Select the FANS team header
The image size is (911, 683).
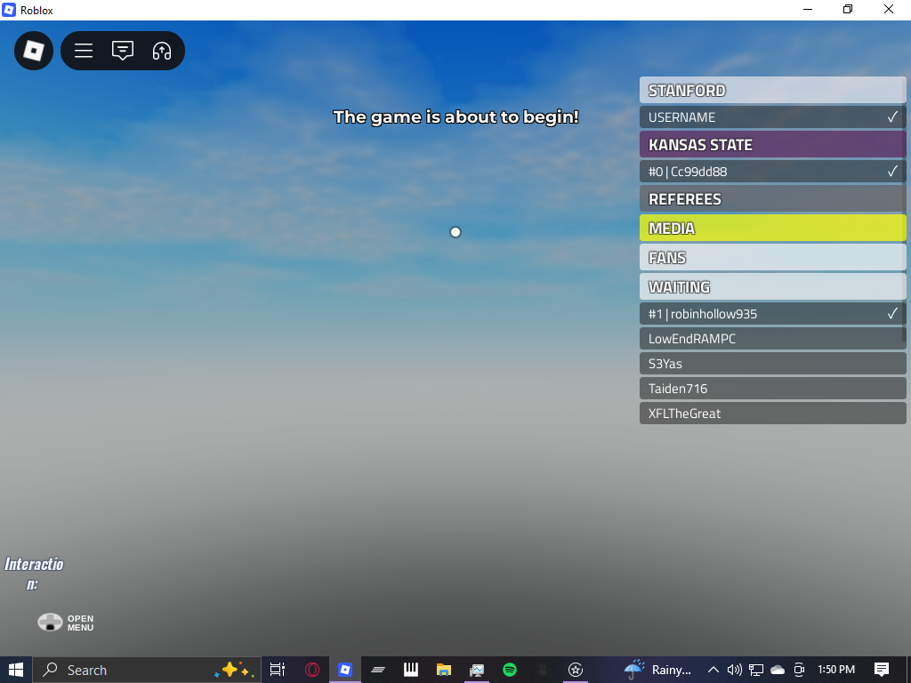click(x=773, y=257)
